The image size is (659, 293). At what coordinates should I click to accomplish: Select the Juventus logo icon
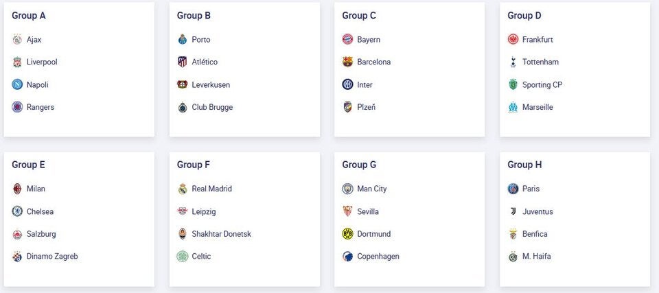513,211
